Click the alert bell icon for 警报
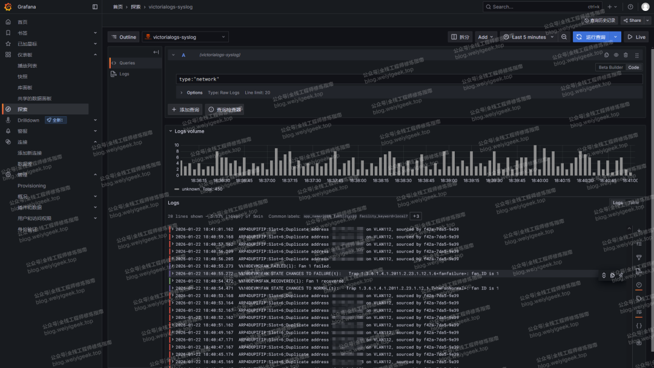The image size is (654, 368). (8, 131)
